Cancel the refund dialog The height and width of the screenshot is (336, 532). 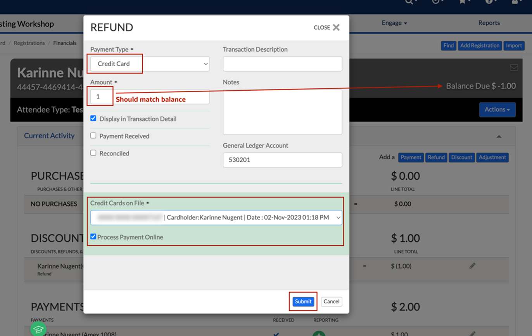pos(332,302)
